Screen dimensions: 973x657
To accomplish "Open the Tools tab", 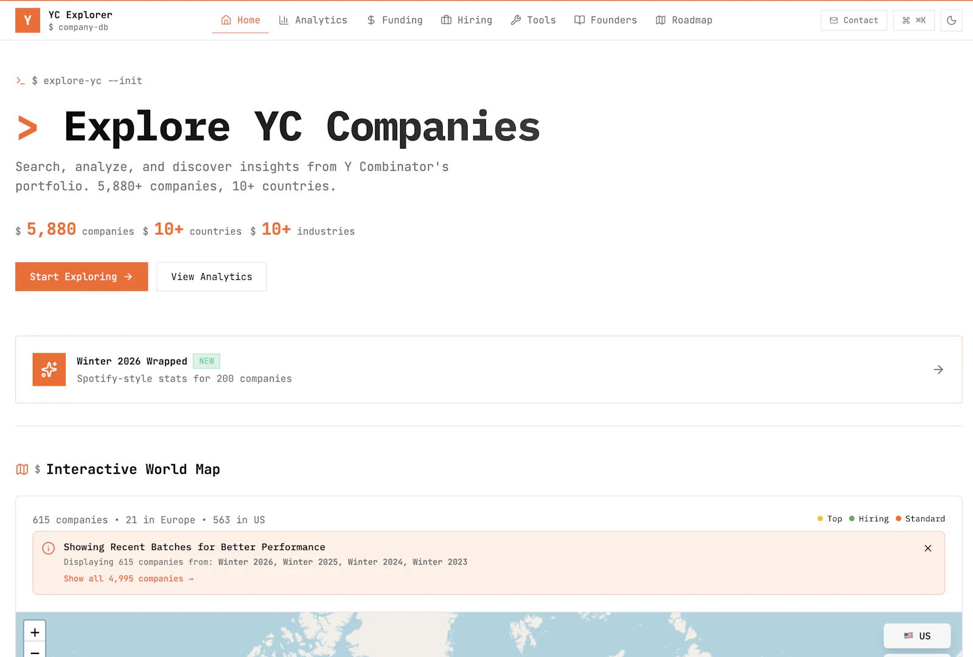I will 533,20.
